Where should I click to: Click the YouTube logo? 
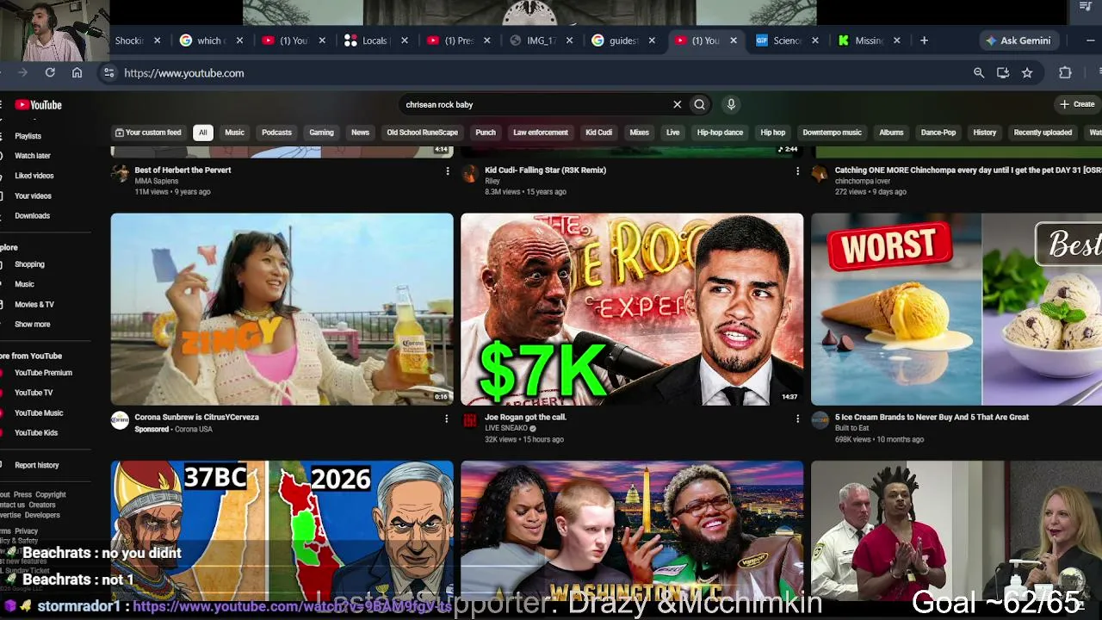39,105
